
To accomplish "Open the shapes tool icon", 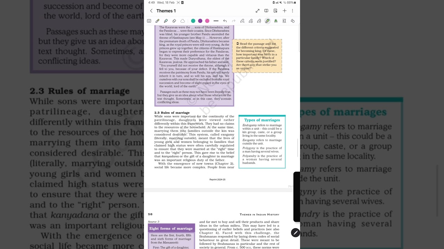I will click(x=292, y=21).
